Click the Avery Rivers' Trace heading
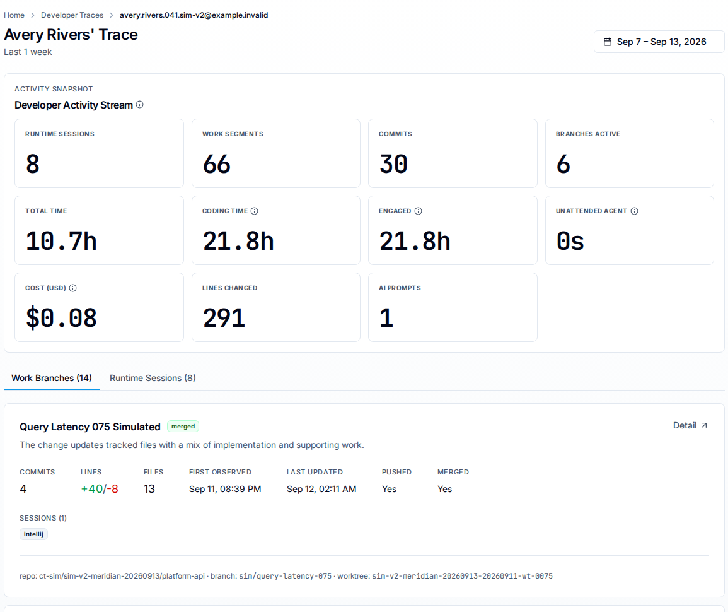Image resolution: width=728 pixels, height=612 pixels. [71, 35]
